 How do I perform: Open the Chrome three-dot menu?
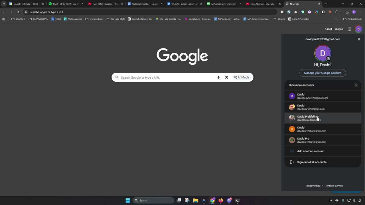361,12
